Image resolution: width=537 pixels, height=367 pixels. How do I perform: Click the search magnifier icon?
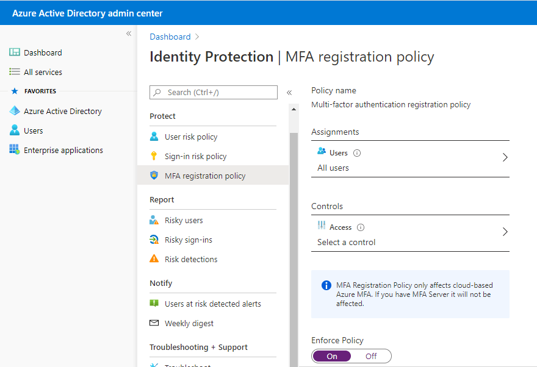pos(157,92)
